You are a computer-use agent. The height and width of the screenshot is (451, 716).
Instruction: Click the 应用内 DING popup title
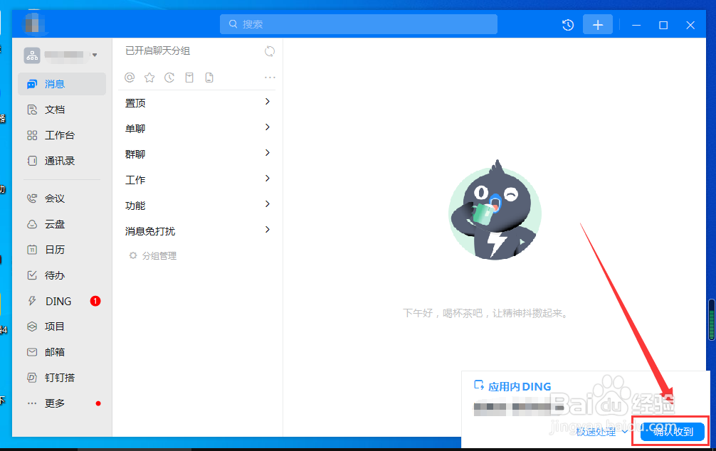[x=520, y=387]
